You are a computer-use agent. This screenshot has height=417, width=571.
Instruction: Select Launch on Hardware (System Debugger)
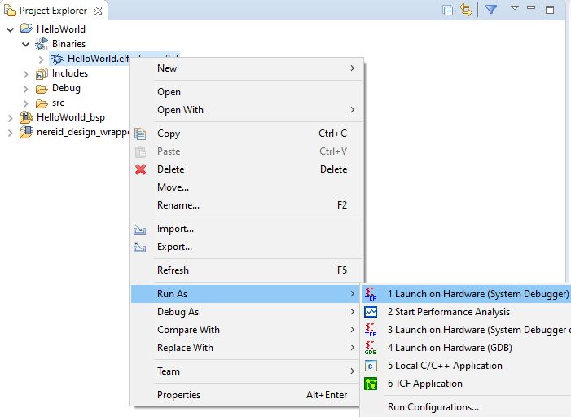tap(477, 294)
